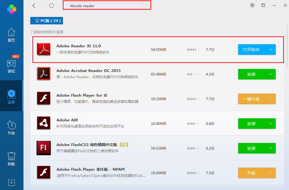Click the 7.7分 rating of Adobe Reader XI

(210, 50)
